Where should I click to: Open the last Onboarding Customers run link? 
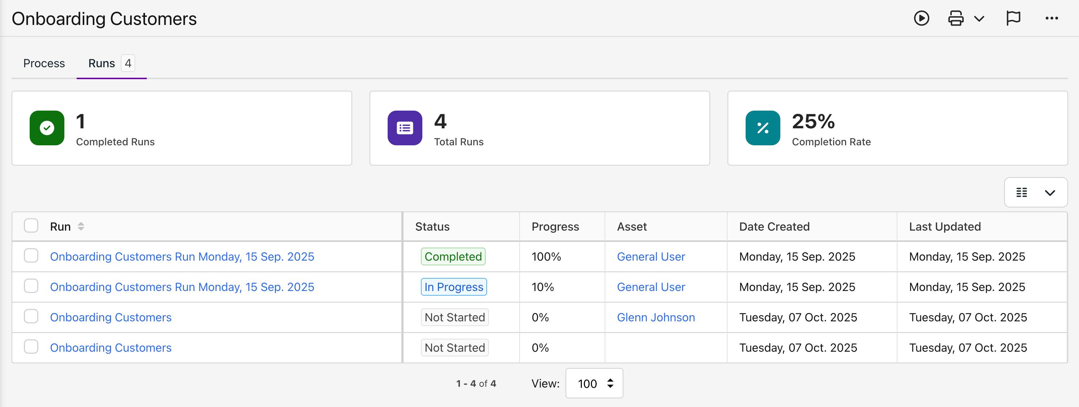tap(111, 348)
